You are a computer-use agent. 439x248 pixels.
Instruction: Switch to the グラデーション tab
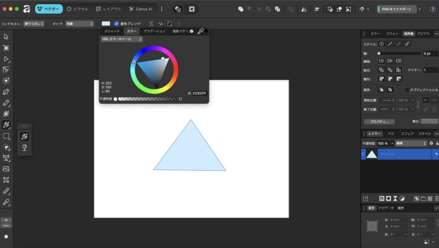click(x=154, y=31)
